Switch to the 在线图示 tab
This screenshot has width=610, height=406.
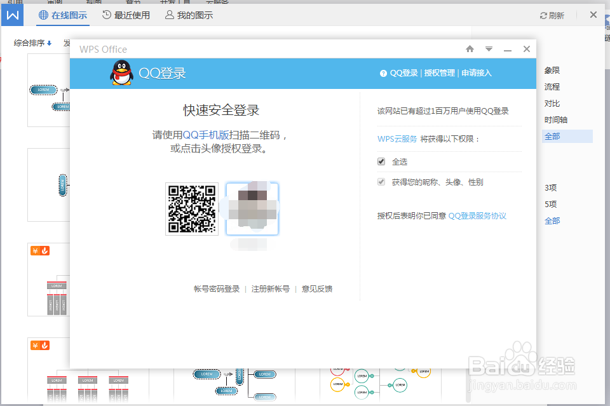pos(63,15)
